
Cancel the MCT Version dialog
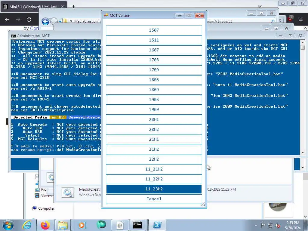click(x=154, y=199)
